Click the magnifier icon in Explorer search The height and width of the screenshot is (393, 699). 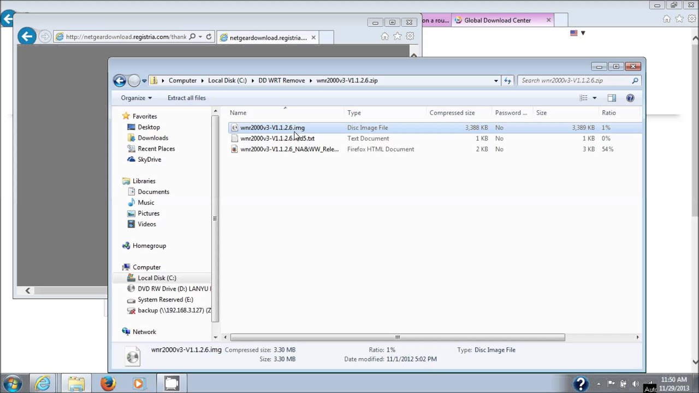(x=635, y=80)
